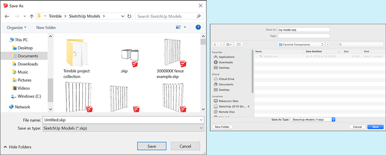The width and height of the screenshot is (386, 155).
Task: Open the Windows dialog help icon
Action: pos(198,27)
